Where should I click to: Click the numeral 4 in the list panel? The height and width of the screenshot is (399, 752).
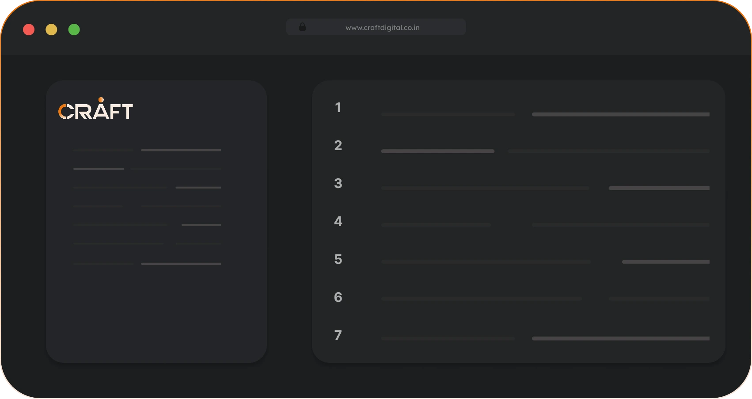click(338, 221)
